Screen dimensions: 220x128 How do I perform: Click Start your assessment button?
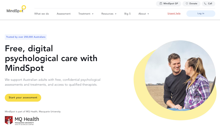click(x=23, y=98)
